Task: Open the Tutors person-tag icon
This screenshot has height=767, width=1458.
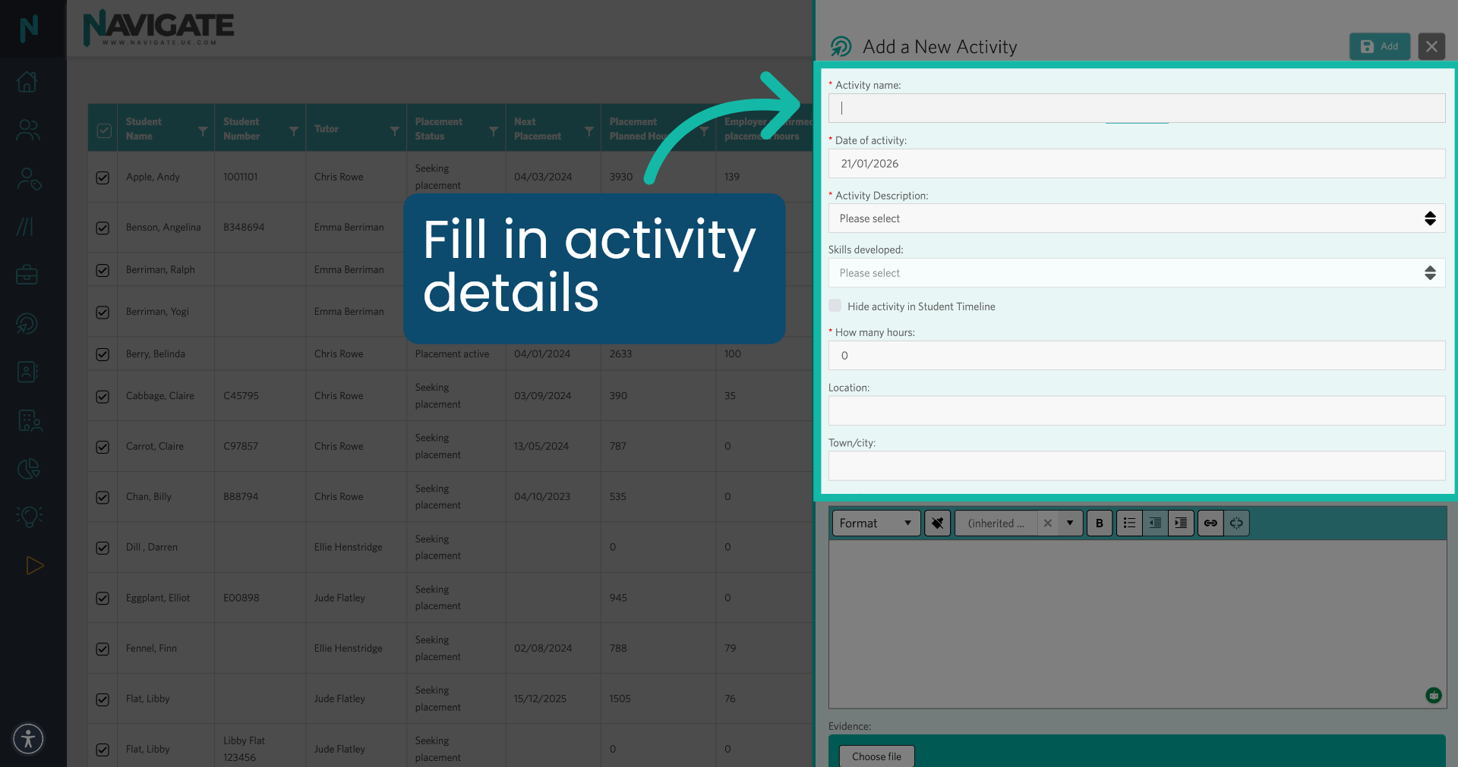Action: tap(28, 178)
